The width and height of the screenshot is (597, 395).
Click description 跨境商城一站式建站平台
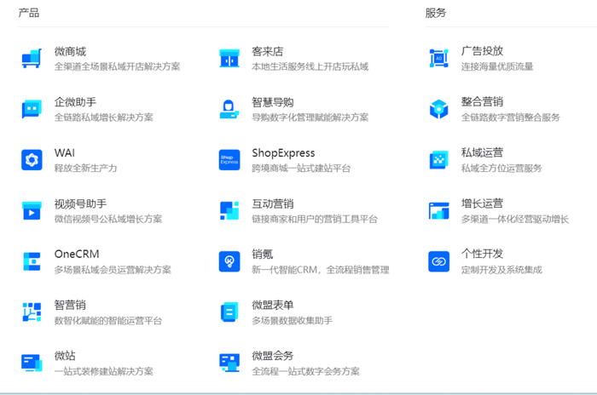301,168
